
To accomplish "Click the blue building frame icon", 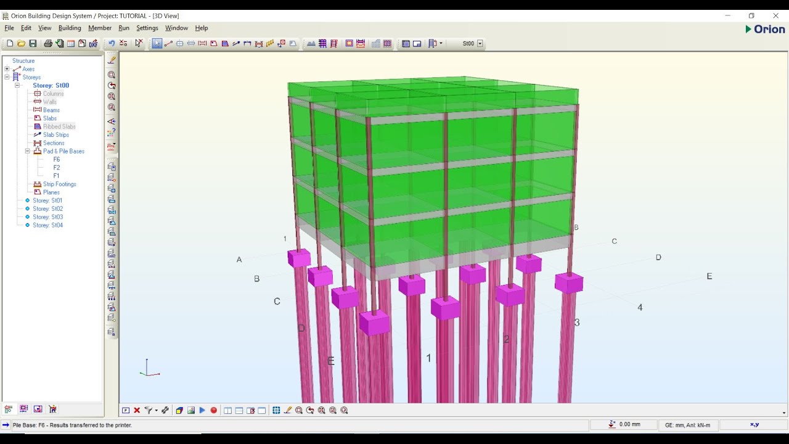I will [322, 43].
